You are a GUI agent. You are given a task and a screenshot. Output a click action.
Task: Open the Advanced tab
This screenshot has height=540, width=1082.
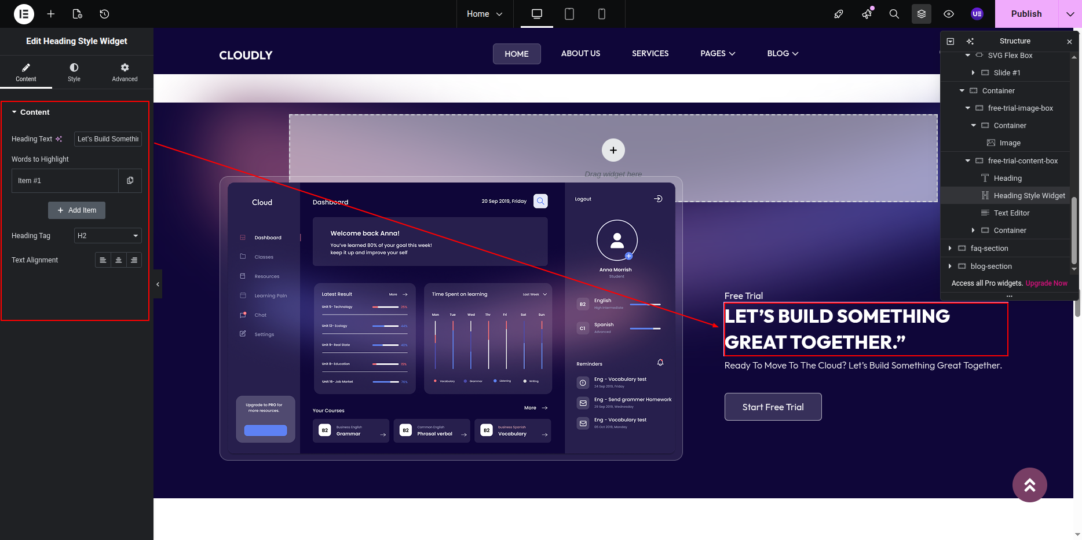click(125, 72)
